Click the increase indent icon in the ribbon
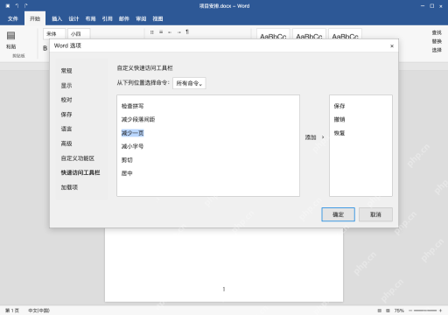Viewport: 448px width, 315px height. coord(178,32)
